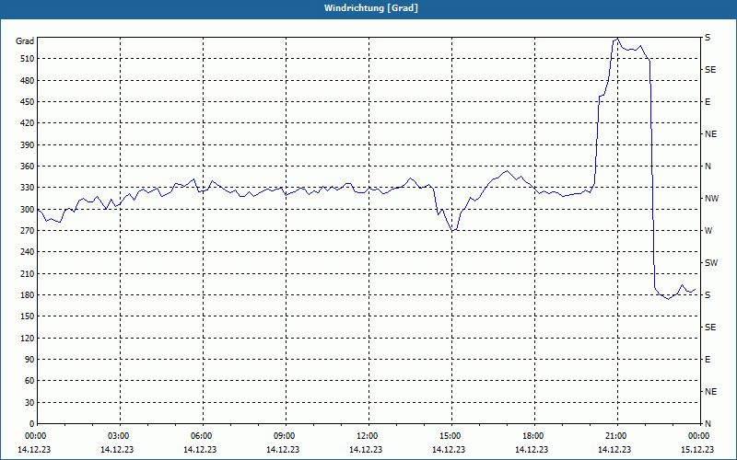This screenshot has width=737, height=460.
Task: Click the left axis value "300"
Action: point(28,209)
